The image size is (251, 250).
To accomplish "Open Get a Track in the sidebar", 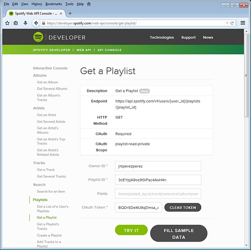I will pos(46,170).
